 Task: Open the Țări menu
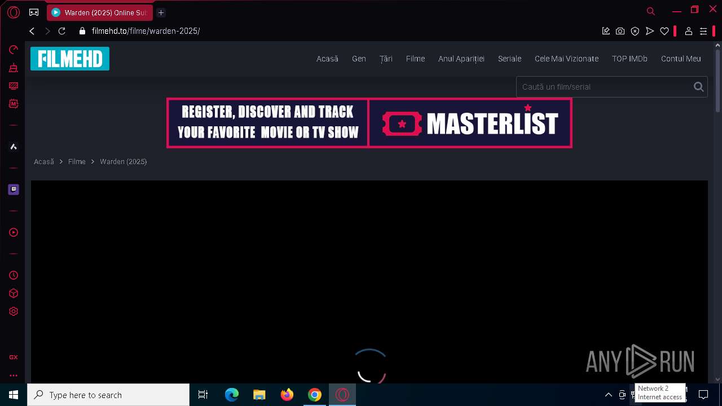pos(386,59)
